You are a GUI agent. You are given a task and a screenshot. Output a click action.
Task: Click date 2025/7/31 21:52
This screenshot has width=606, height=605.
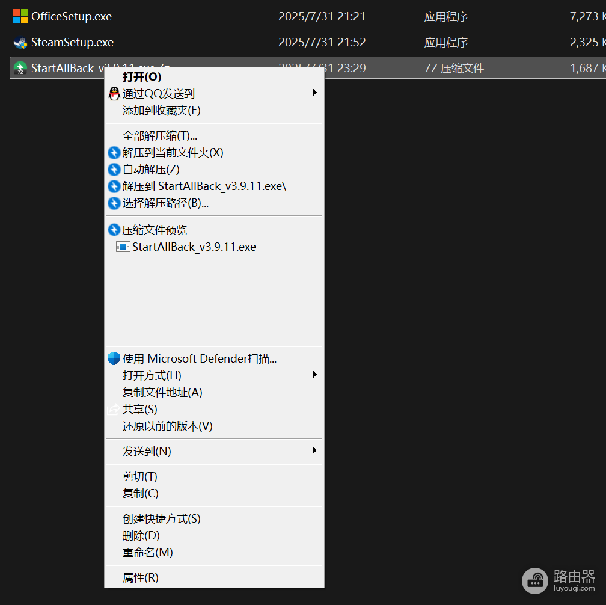(x=322, y=42)
